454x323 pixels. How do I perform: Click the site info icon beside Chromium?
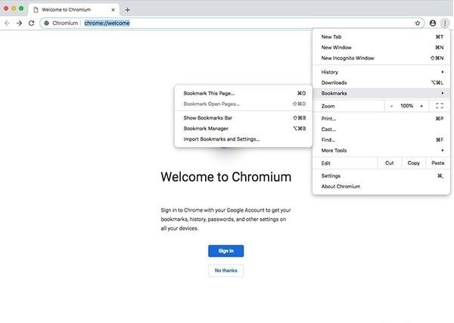pos(46,23)
